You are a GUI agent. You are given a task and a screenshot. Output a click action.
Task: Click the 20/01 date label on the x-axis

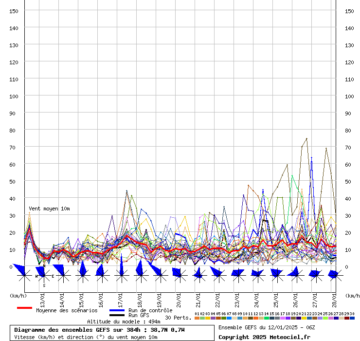(x=179, y=299)
